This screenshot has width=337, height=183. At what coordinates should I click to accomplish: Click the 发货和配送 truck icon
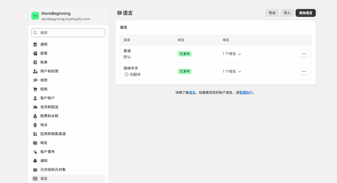click(x=35, y=107)
